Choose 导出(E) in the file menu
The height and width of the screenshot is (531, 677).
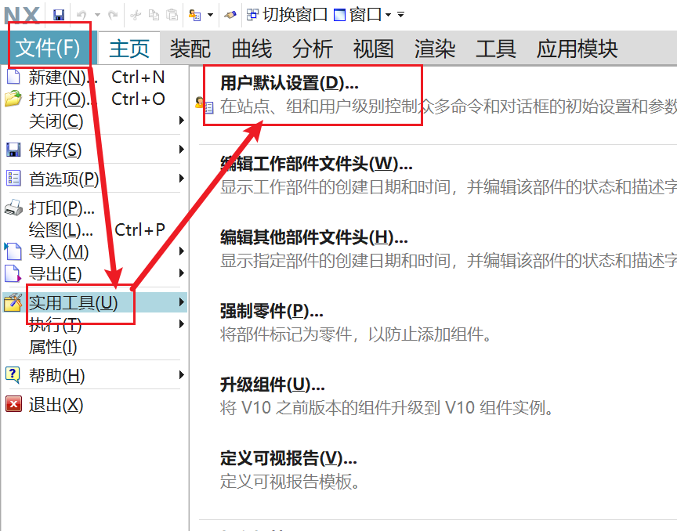(94, 273)
